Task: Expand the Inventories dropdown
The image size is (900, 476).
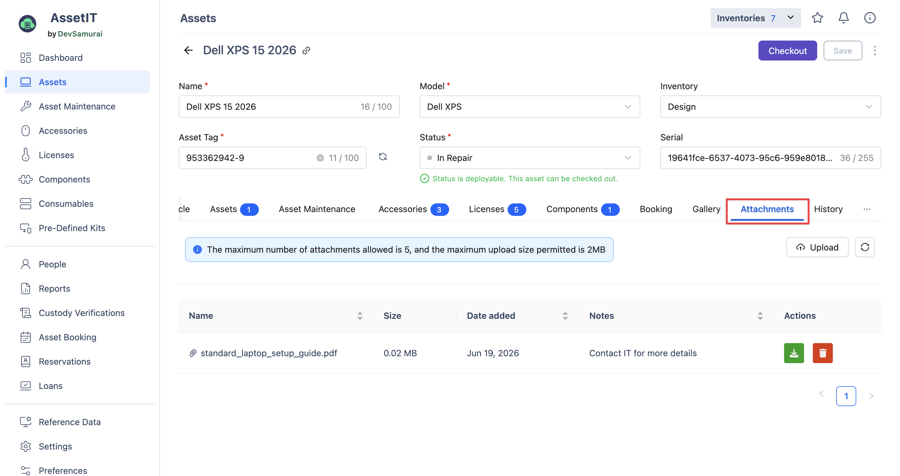Action: pyautogui.click(x=756, y=18)
